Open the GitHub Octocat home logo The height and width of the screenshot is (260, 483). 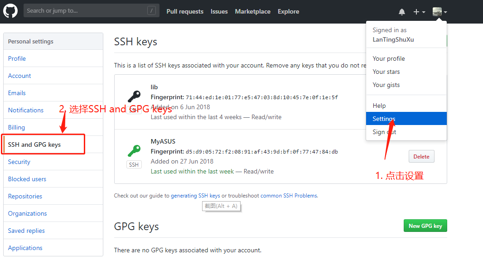pos(10,11)
